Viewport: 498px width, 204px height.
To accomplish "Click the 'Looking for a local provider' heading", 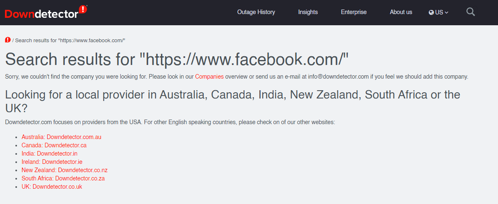I will click(x=232, y=102).
